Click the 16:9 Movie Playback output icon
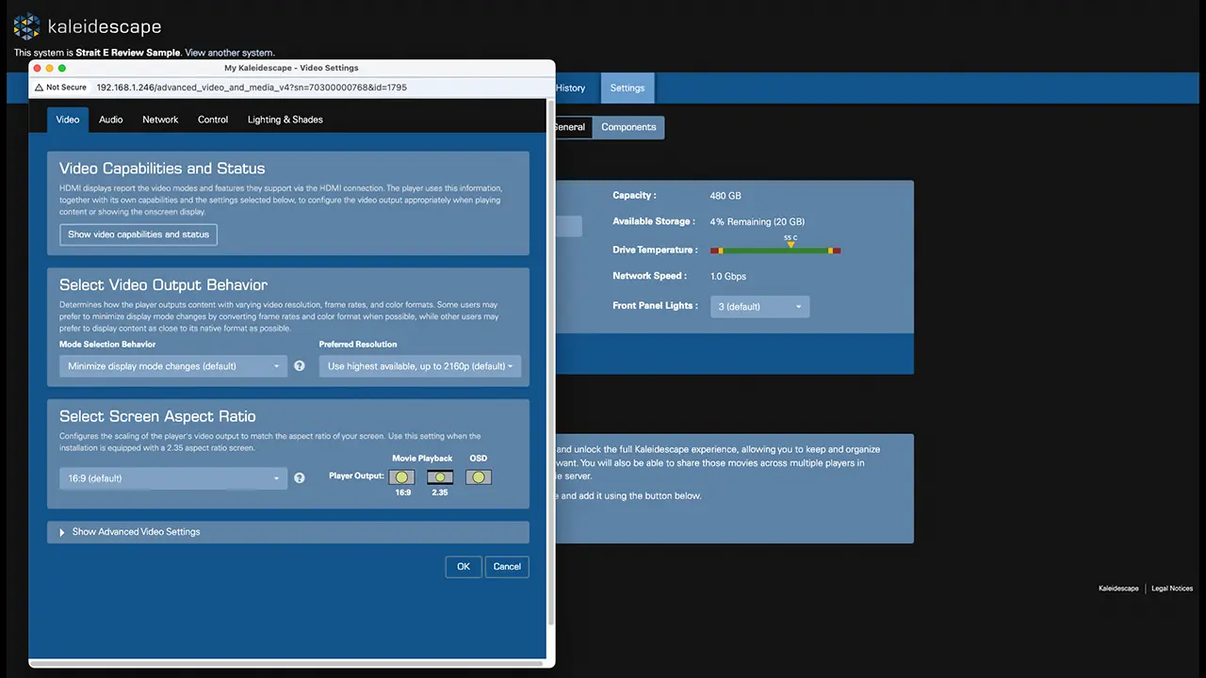The width and height of the screenshot is (1206, 678). 402,477
